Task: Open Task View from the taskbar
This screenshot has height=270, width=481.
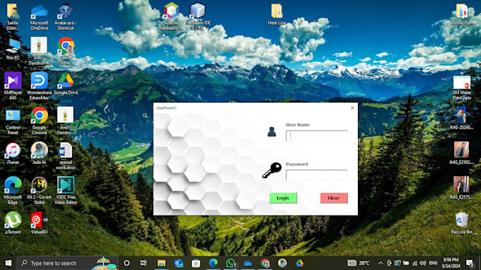Action: point(144,263)
